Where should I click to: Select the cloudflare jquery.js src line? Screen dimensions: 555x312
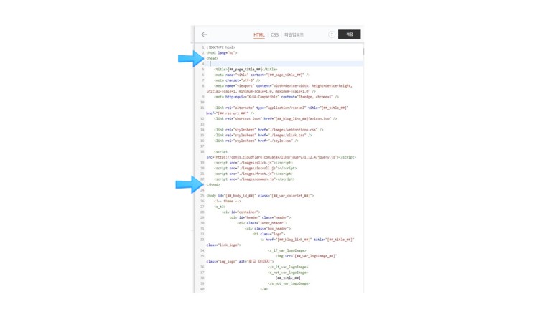281,157
